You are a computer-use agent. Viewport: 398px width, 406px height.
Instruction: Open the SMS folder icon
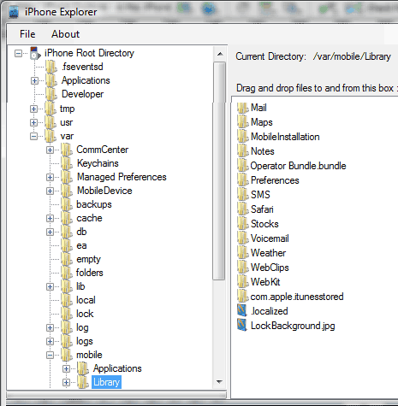tap(243, 195)
